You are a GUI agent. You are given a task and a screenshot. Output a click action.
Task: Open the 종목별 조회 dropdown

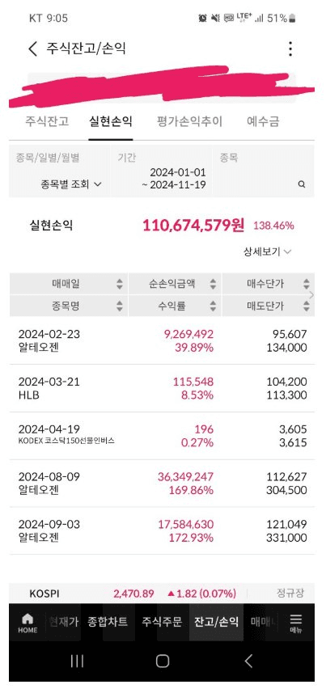coord(70,184)
